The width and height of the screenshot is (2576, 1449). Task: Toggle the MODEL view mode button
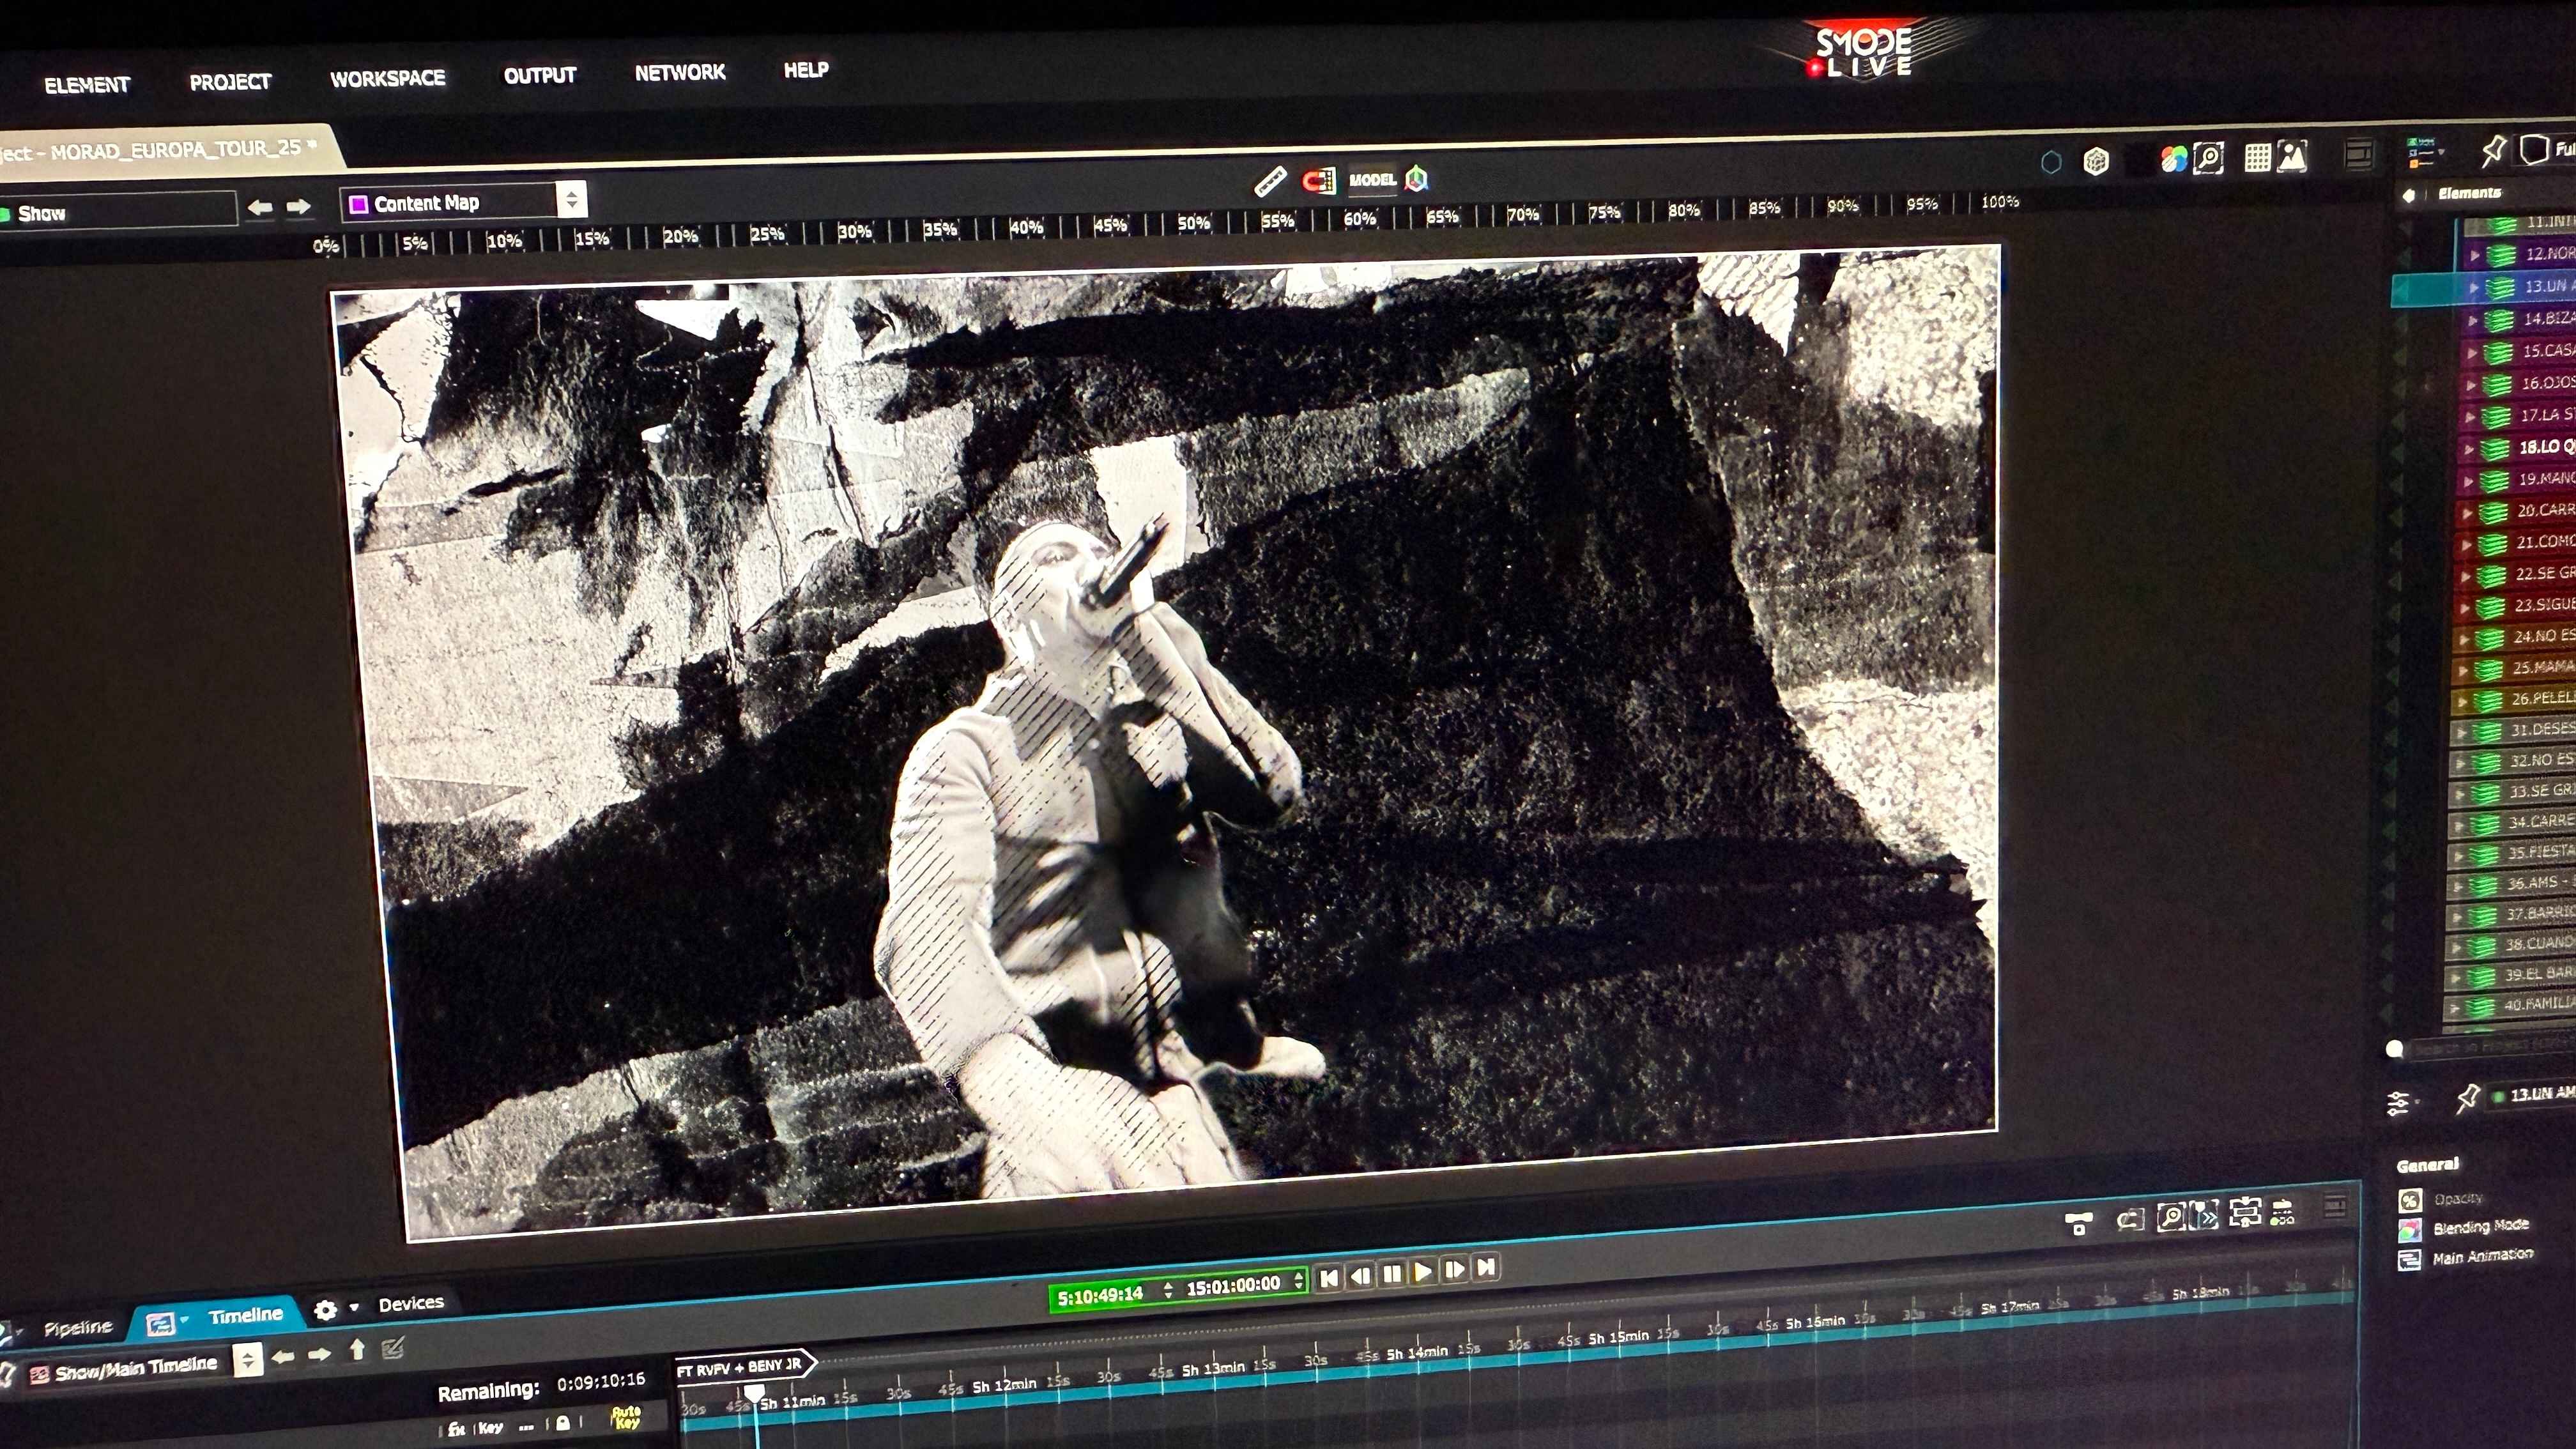click(1372, 180)
